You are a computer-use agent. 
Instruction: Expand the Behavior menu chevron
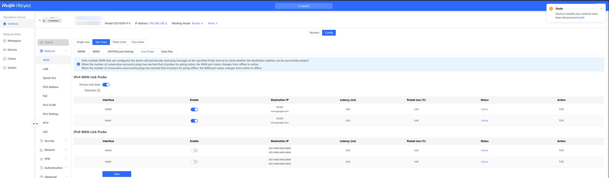pos(66,150)
